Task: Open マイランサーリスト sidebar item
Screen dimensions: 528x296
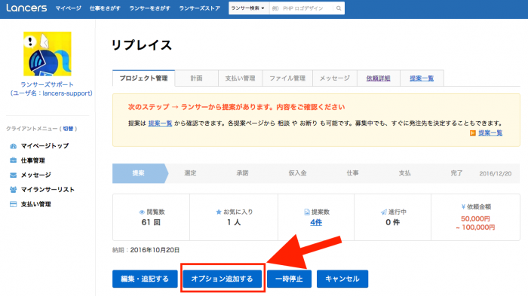Action: (x=48, y=190)
